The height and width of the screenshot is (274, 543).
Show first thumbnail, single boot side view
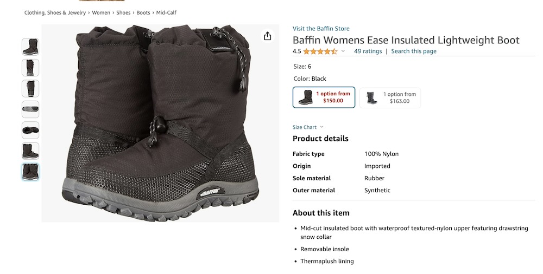coord(30,47)
